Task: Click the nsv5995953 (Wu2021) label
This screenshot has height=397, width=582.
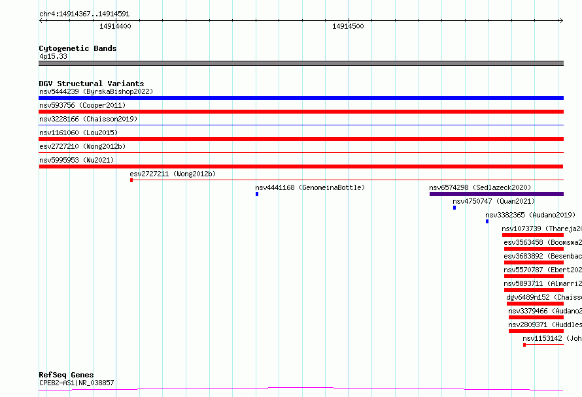Action: pyautogui.click(x=77, y=160)
